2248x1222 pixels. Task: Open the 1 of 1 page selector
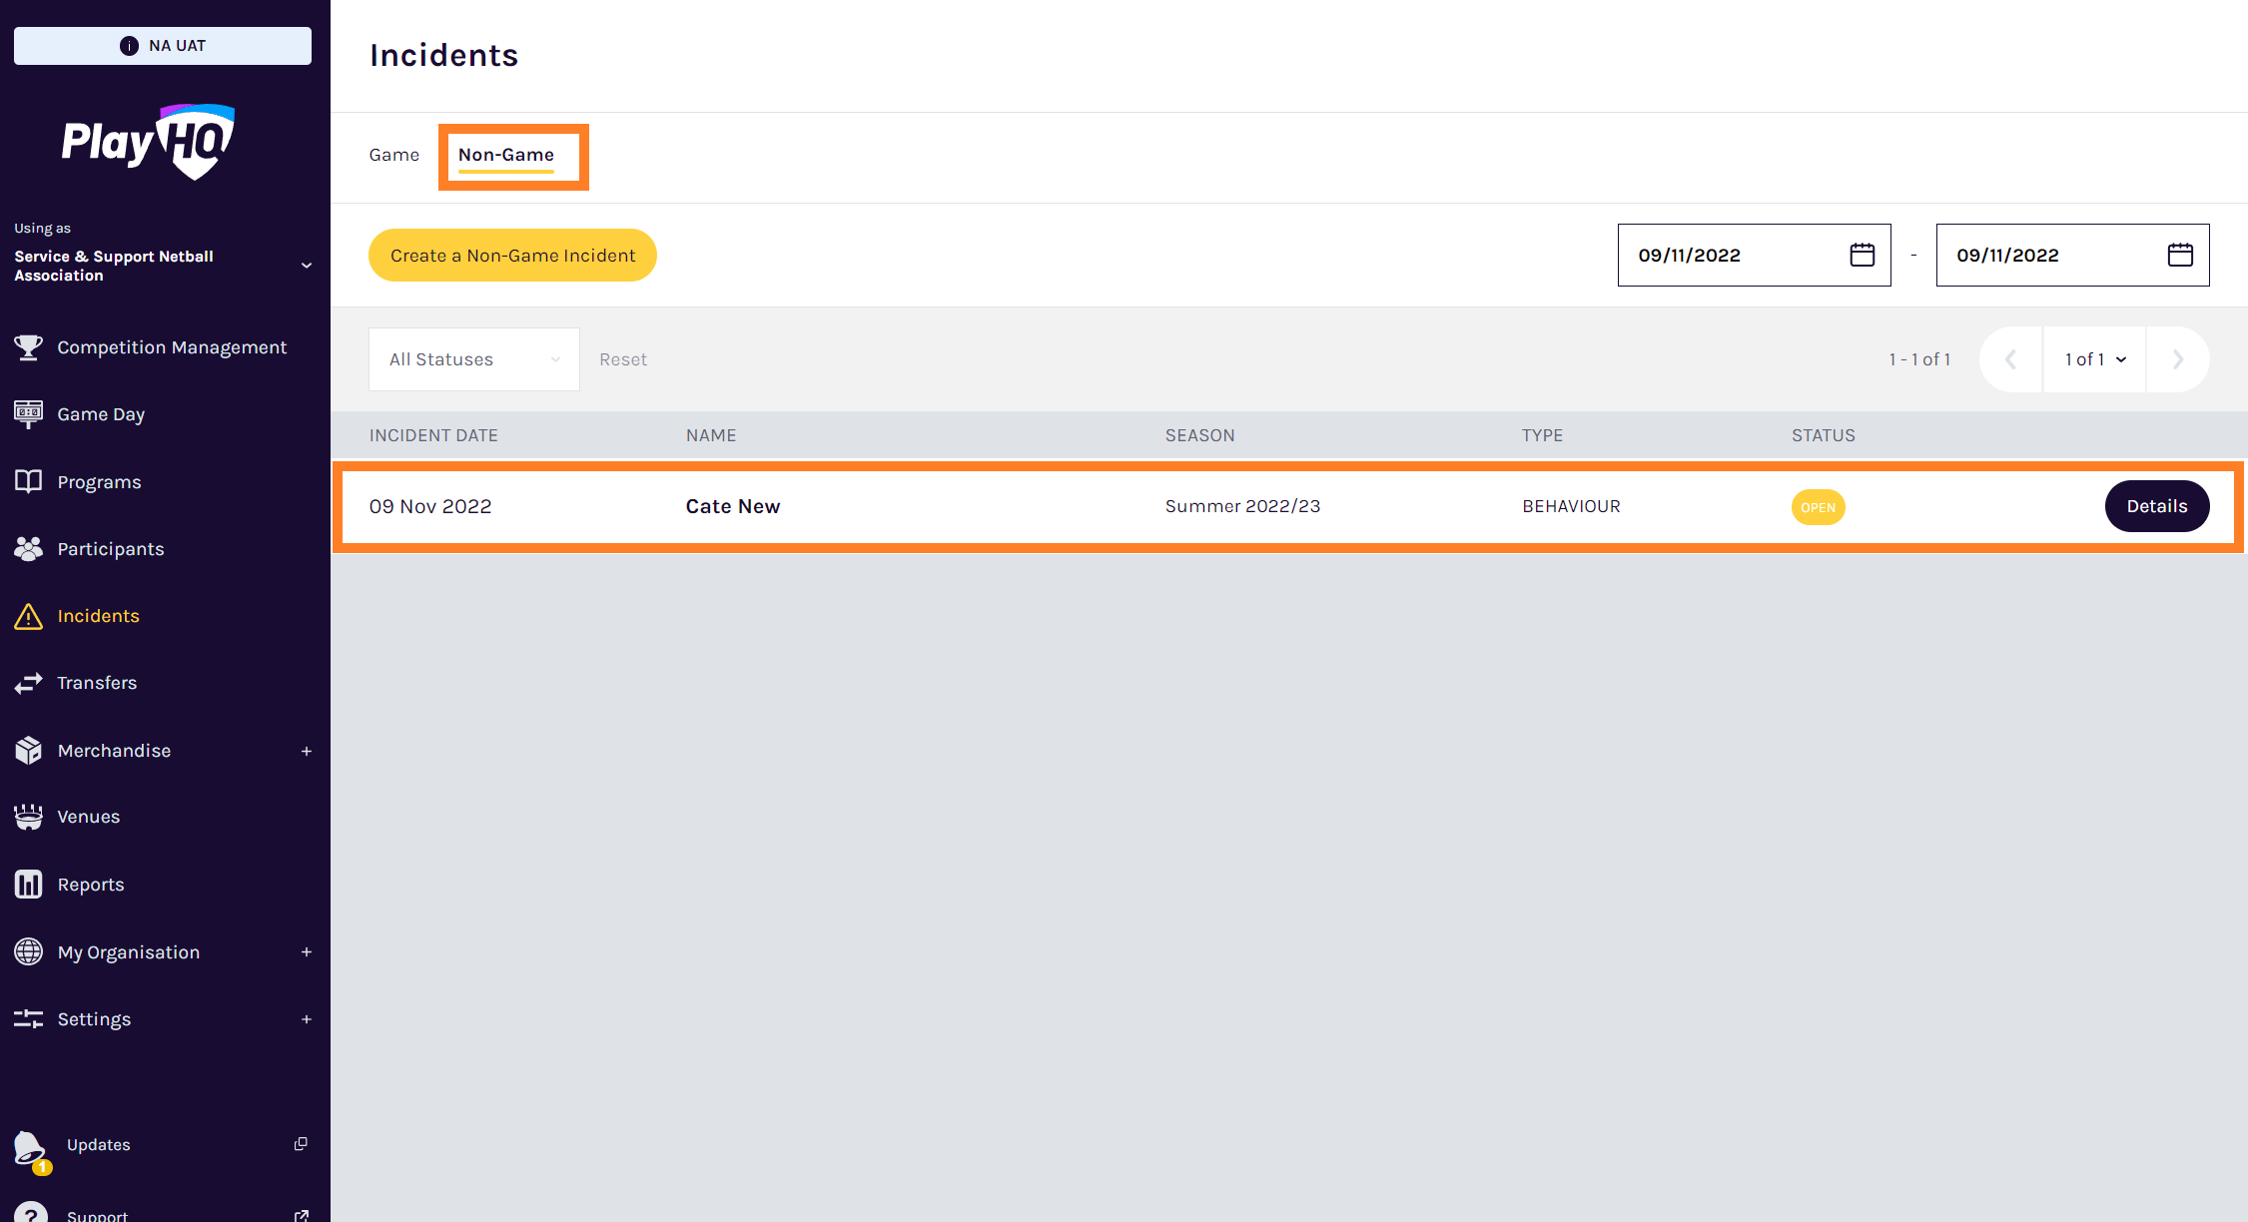pyautogui.click(x=2094, y=359)
